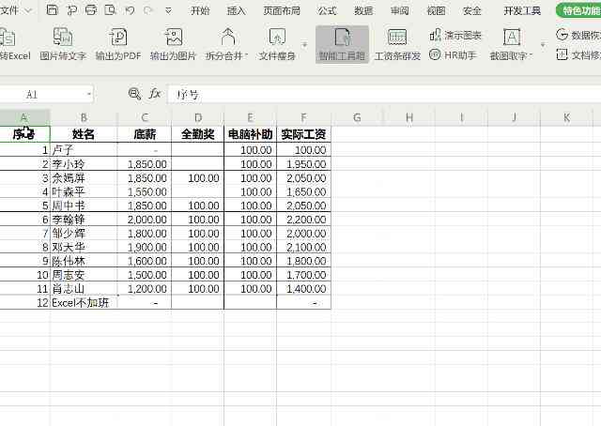Open the 智能工具箱 tool
601x426 pixels.
(x=342, y=44)
